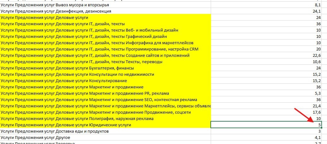Click value 10 in the 'Графический дизайн' row
The width and height of the screenshot is (327, 144).
[x=266, y=36]
